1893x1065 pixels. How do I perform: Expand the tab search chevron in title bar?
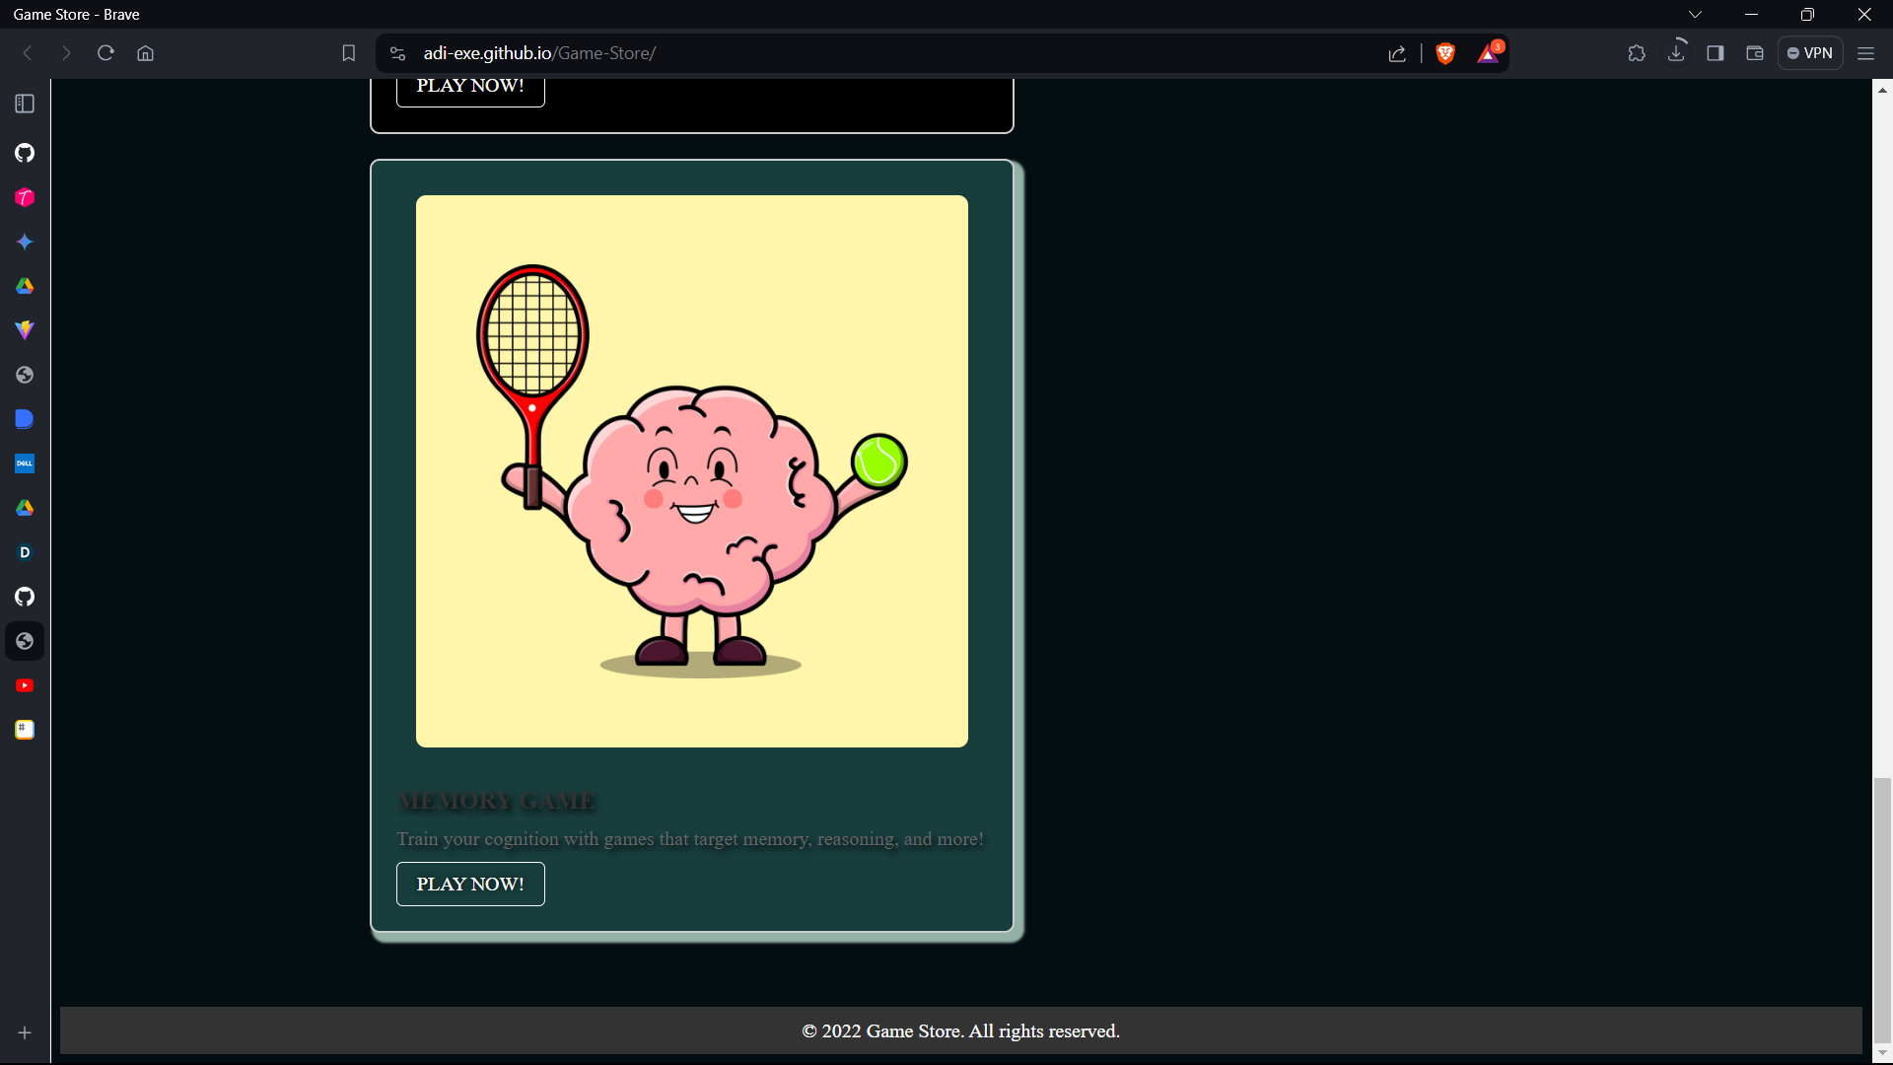1695,14
